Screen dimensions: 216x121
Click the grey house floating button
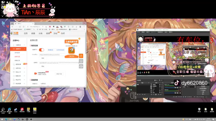(81, 61)
